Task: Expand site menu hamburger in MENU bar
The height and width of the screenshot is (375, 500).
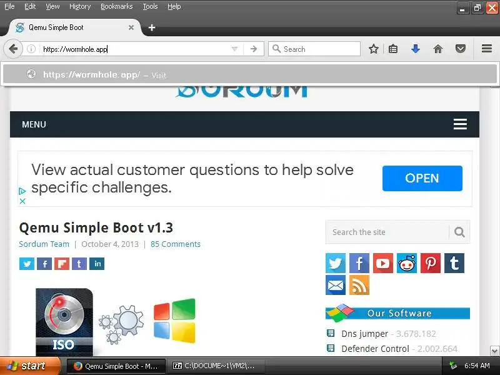Action: click(x=460, y=124)
